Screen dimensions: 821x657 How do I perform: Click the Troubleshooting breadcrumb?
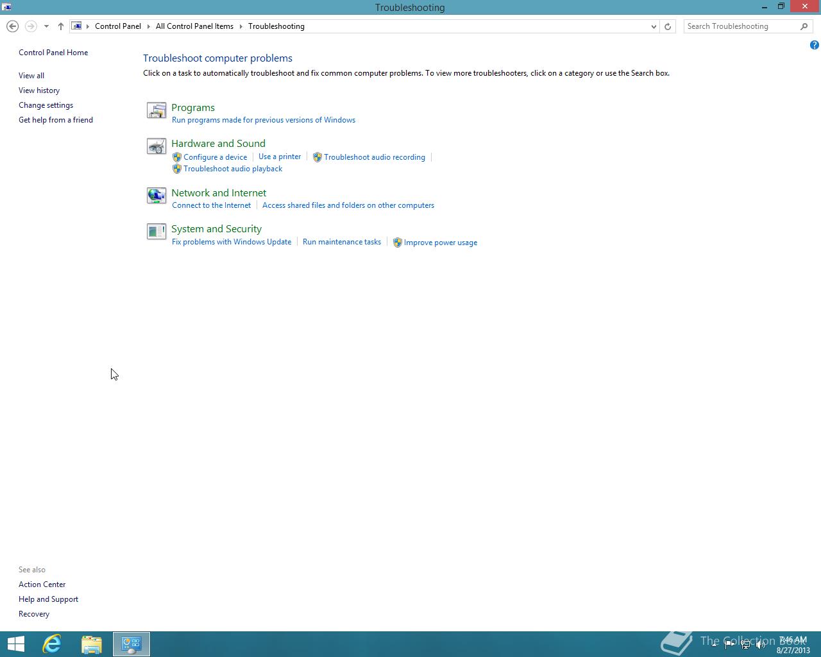pyautogui.click(x=276, y=26)
